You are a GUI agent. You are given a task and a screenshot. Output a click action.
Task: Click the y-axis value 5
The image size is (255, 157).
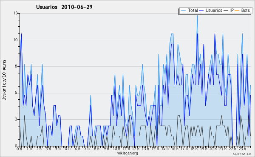17,93
